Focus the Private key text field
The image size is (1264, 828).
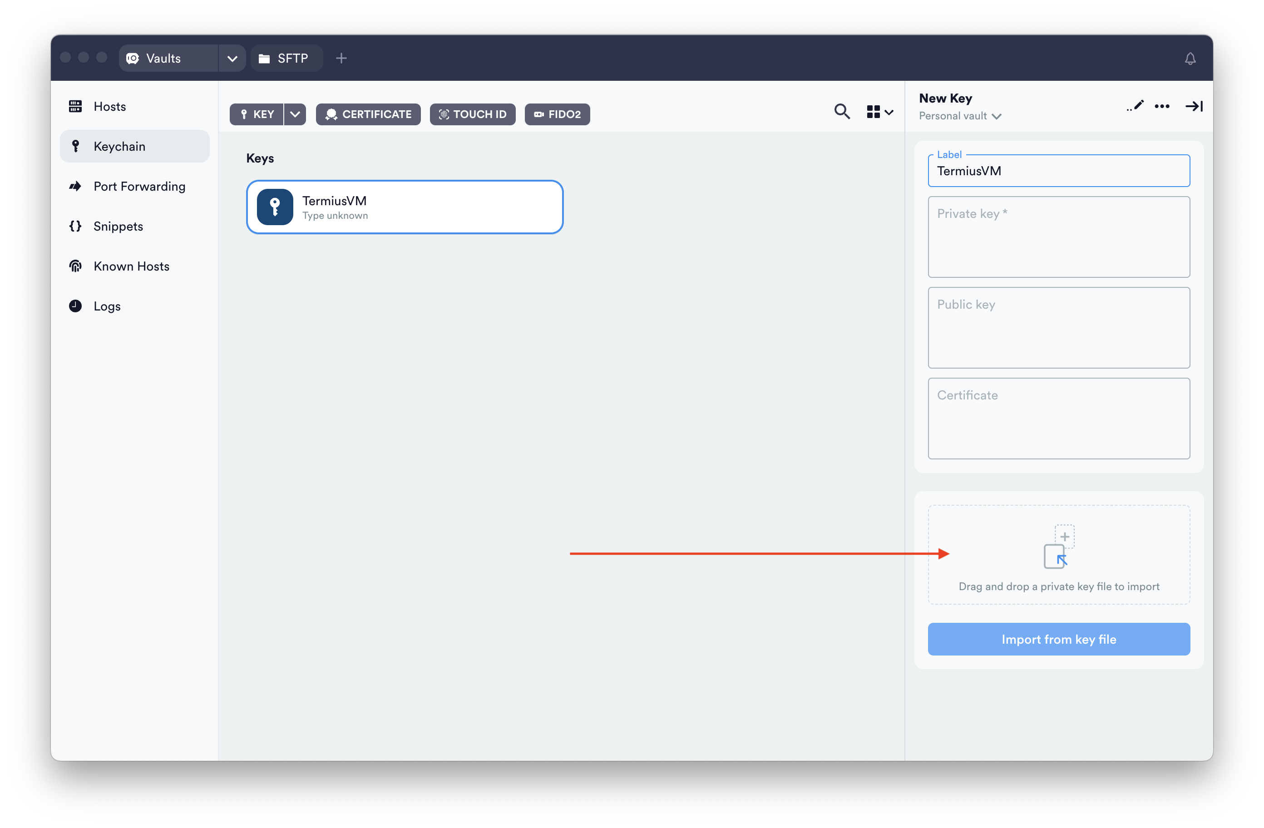tap(1058, 237)
